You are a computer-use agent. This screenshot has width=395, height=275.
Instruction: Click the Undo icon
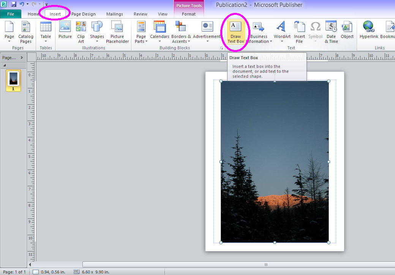pyautogui.click(x=22, y=4)
